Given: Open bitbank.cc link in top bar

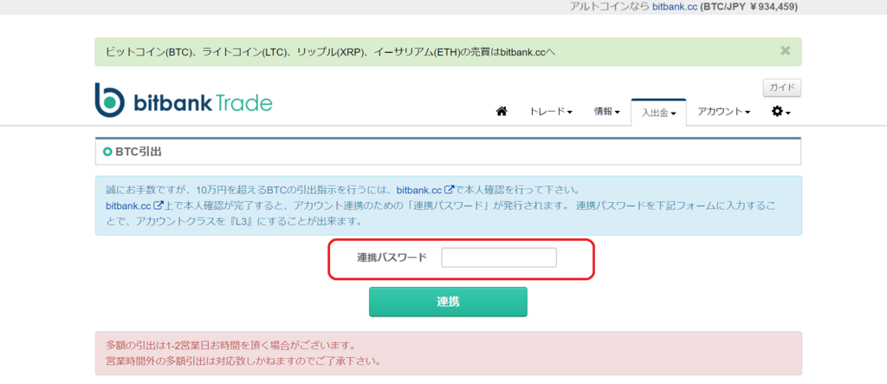Looking at the screenshot, I should pos(675,7).
